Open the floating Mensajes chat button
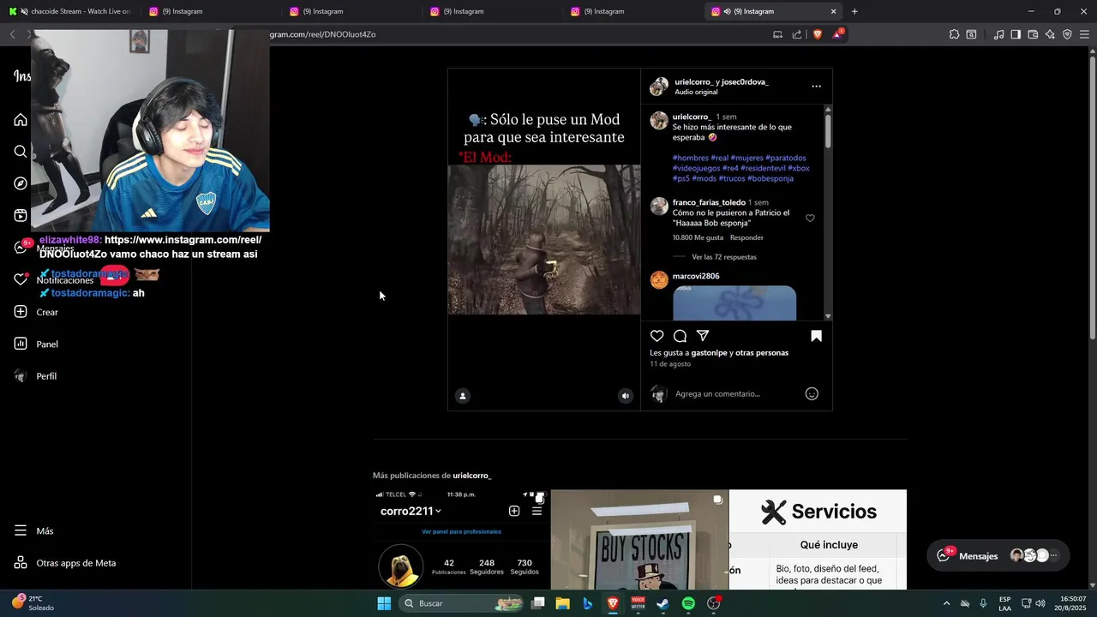 [x=999, y=555]
